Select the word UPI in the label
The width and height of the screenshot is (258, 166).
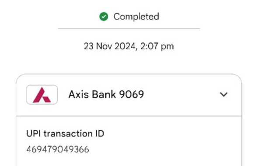click(33, 134)
